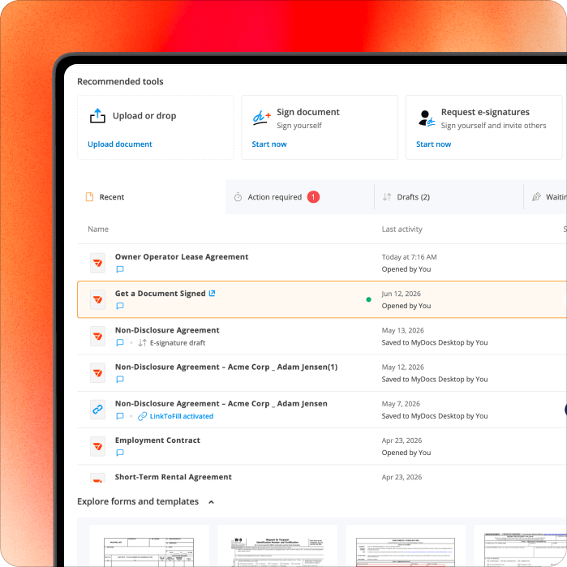Open Non-Disclosure Agreement – Acme Corp _ Adam Jensen(1)

(226, 367)
